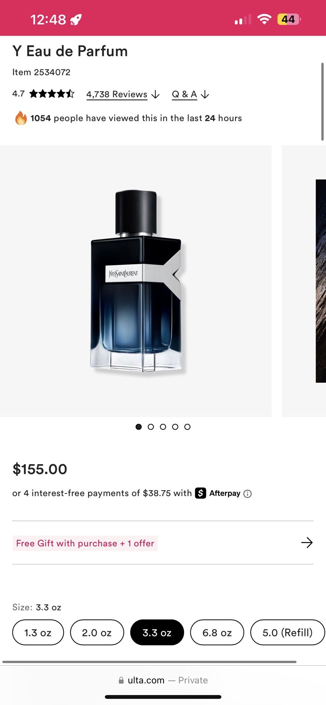This screenshot has height=705, width=326.
Task: Tap the battery indicator showing 44
Action: tap(289, 19)
